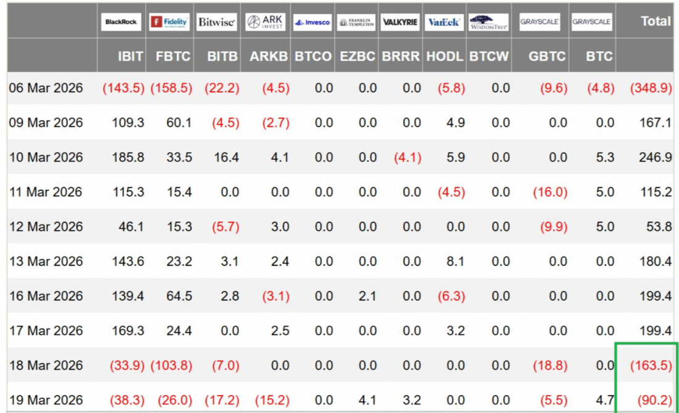Click the VanEck logo
This screenshot has width=679, height=413.
pos(443,22)
